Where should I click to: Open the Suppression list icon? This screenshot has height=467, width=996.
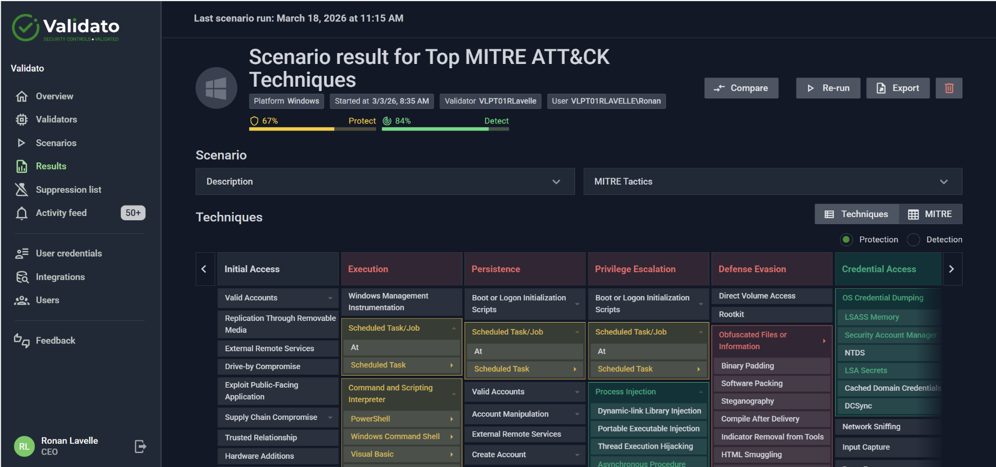point(22,190)
